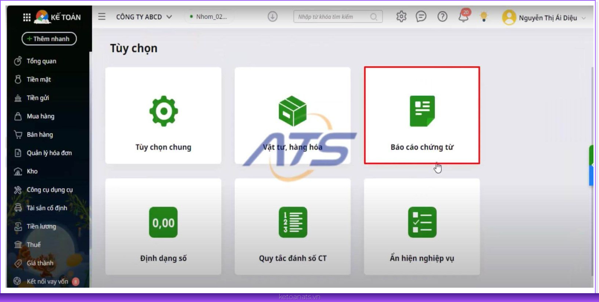Screen dimensions: 599x302
Task: Open the Giá thành sidebar item
Action: [x=34, y=263]
